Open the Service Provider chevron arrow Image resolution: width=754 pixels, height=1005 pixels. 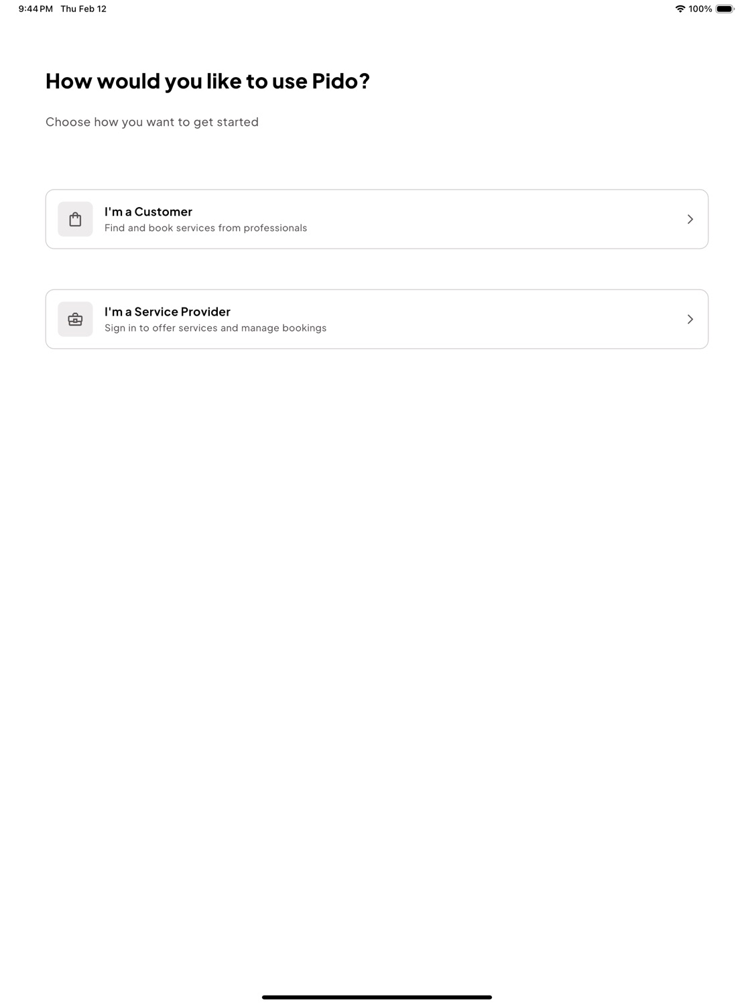coord(690,319)
